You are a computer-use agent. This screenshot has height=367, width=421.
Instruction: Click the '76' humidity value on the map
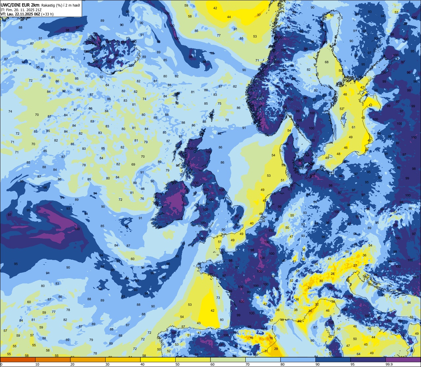[142, 199]
